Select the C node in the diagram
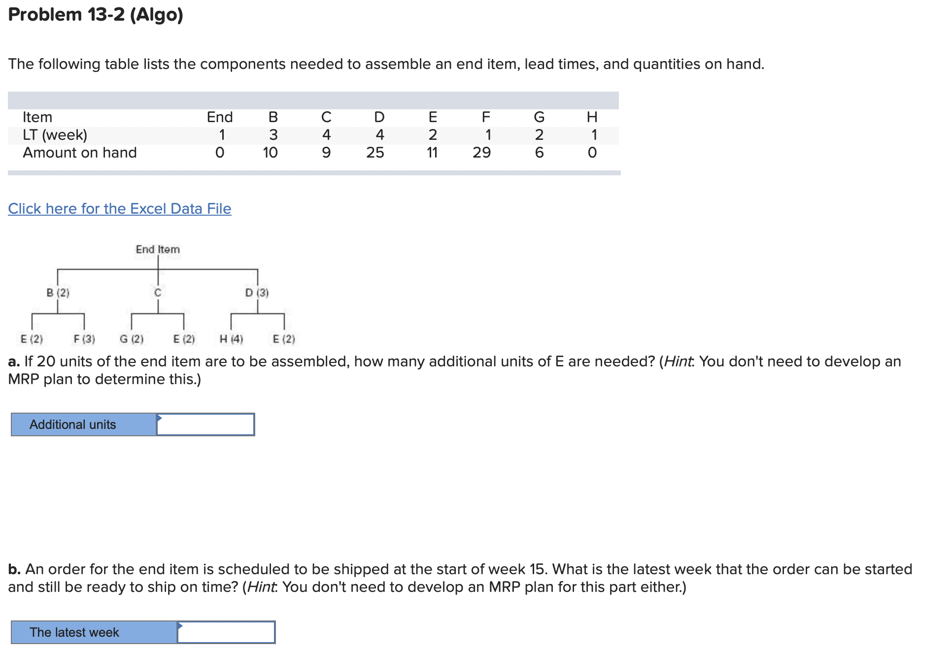Screen dimensions: 951x650 pyautogui.click(x=157, y=292)
